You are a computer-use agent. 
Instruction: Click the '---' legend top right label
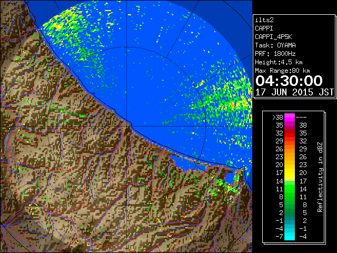301,118
